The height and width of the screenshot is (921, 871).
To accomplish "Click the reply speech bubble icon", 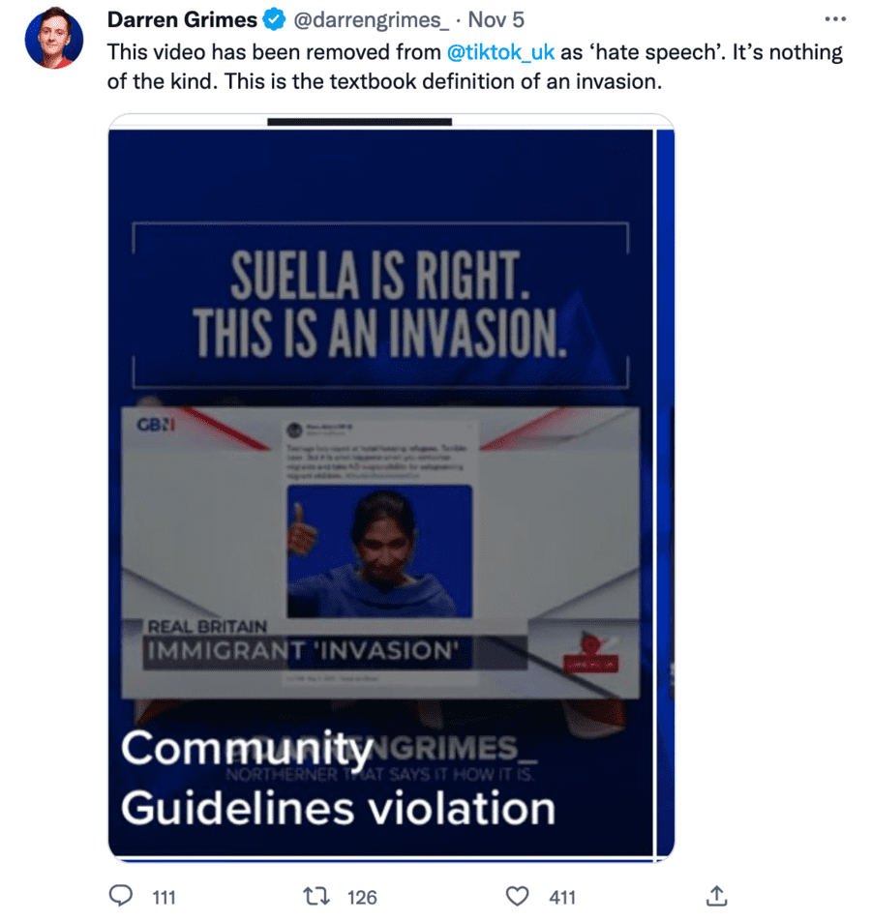I will click(x=121, y=896).
